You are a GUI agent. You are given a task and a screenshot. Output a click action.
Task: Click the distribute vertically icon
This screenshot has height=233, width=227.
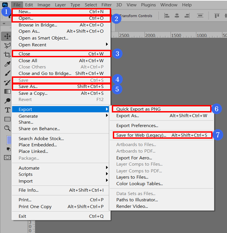coord(200,15)
